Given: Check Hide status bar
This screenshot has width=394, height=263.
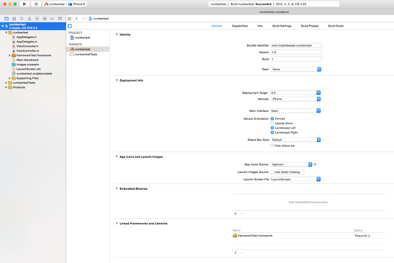Looking at the screenshot, I should pyautogui.click(x=272, y=146).
